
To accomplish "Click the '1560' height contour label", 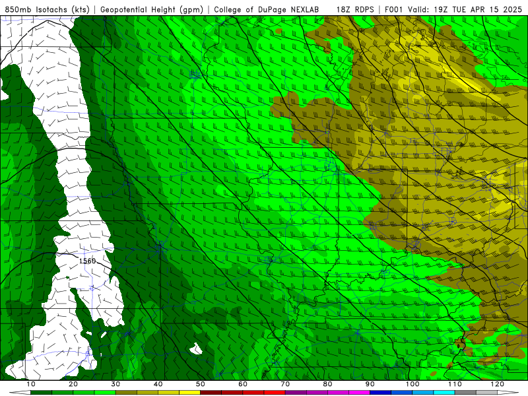I will (x=88, y=261).
